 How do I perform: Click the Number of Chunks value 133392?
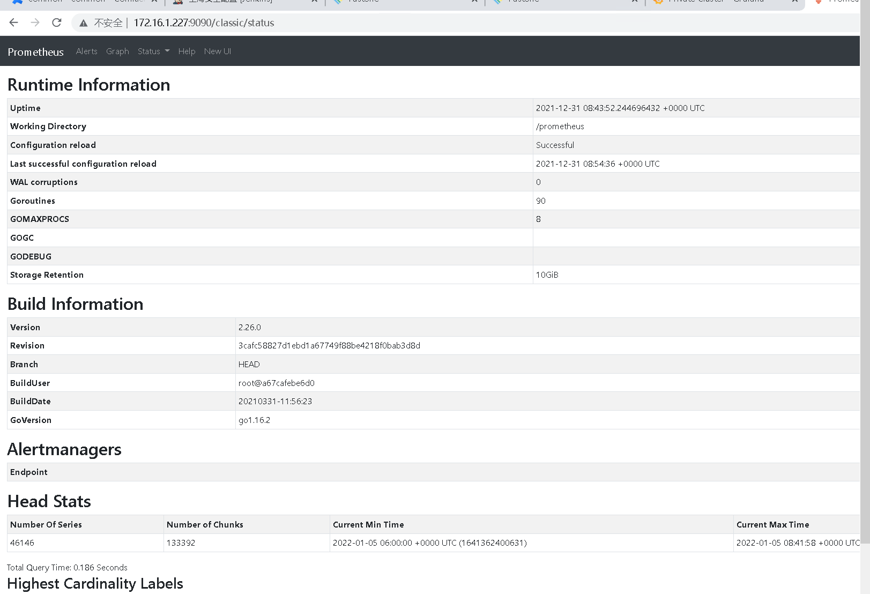(x=181, y=543)
